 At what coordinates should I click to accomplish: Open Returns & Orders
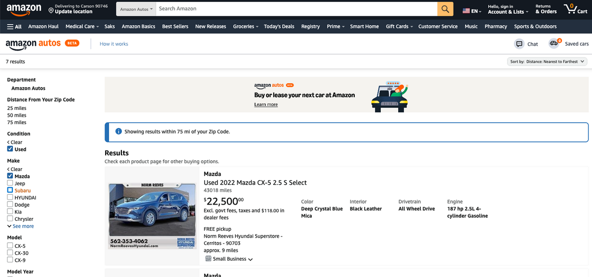(546, 9)
